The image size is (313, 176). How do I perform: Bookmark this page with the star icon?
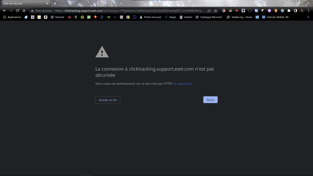pyautogui.click(x=216, y=11)
